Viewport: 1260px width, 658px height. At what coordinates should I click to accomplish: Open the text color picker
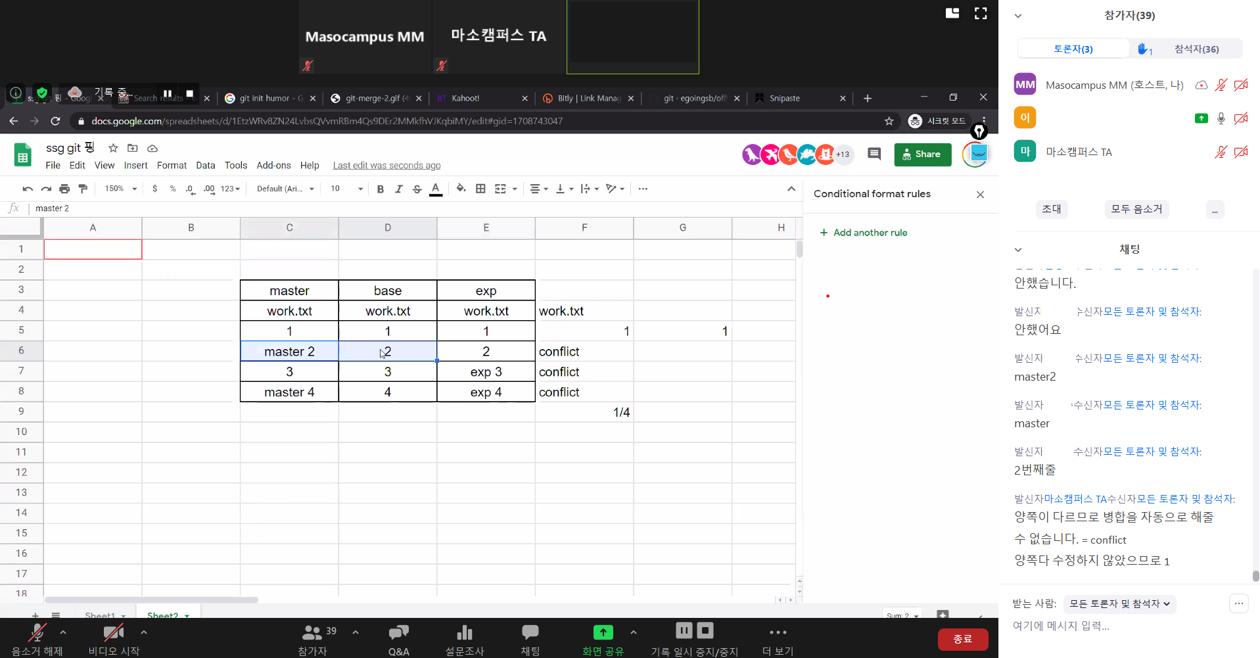436,189
